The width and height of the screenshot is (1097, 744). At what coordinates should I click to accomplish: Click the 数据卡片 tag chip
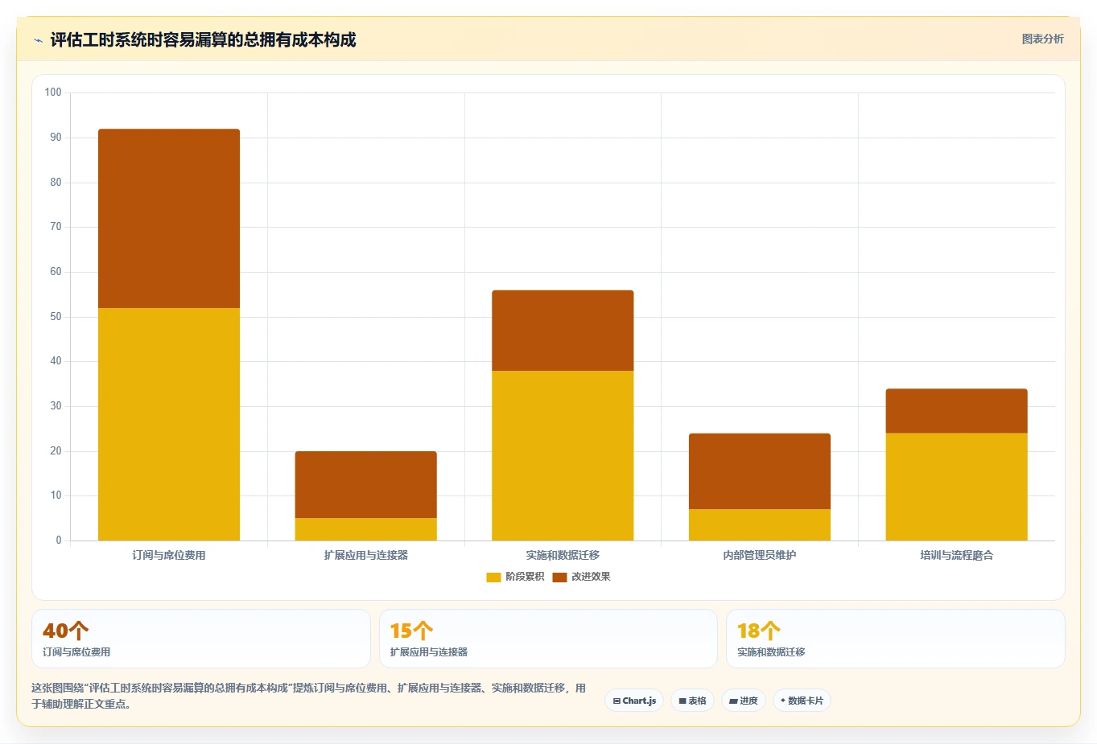(x=802, y=701)
